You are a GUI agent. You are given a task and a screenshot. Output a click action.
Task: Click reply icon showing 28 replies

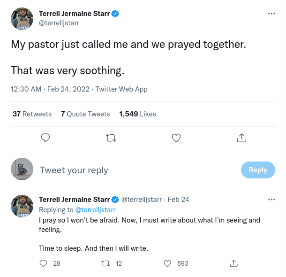44,263
